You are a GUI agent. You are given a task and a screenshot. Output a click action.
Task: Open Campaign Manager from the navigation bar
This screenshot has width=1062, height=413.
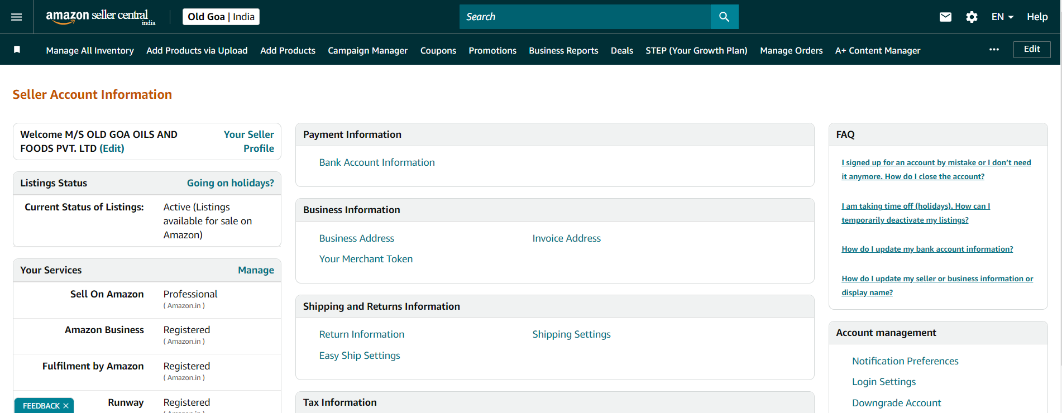(x=367, y=50)
